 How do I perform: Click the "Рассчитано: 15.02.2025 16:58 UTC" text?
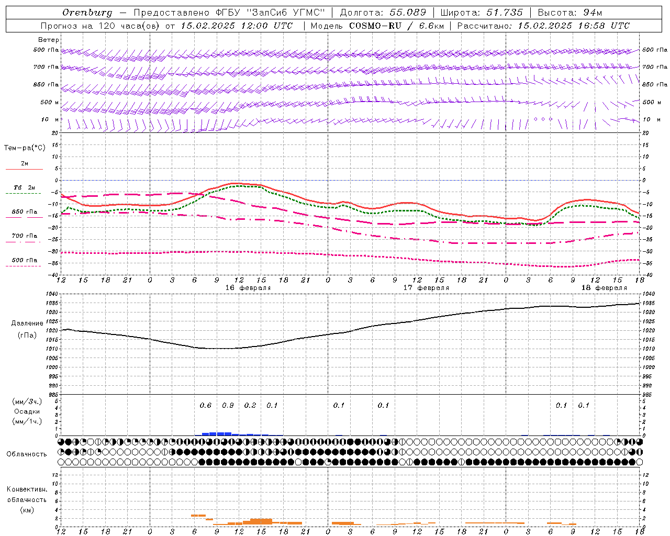tap(543, 26)
